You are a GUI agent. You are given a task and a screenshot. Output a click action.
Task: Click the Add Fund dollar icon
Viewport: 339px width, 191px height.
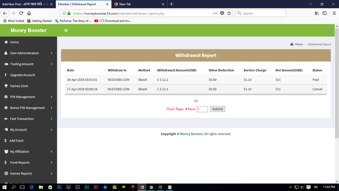6,141
